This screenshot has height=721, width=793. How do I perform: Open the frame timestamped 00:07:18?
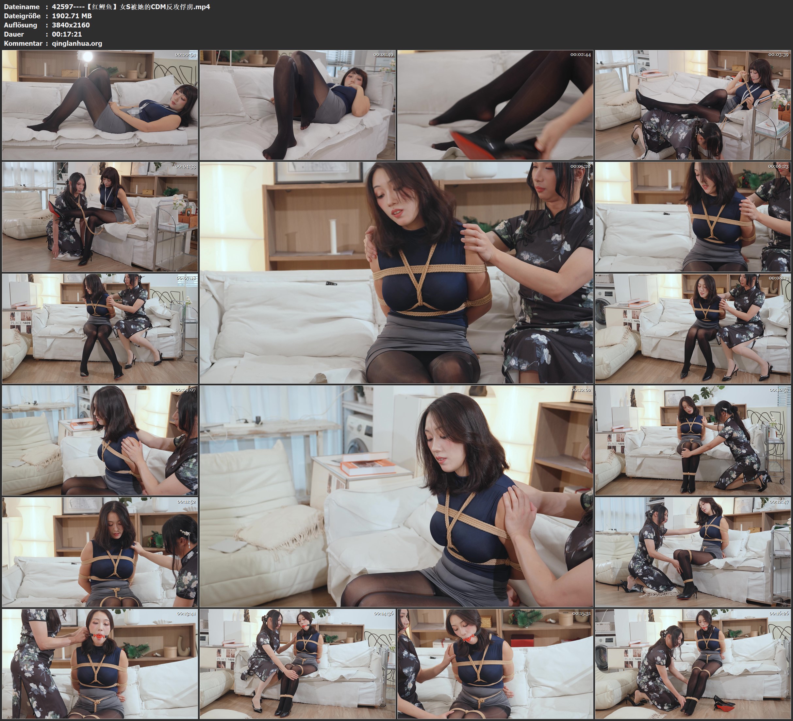[x=100, y=328]
